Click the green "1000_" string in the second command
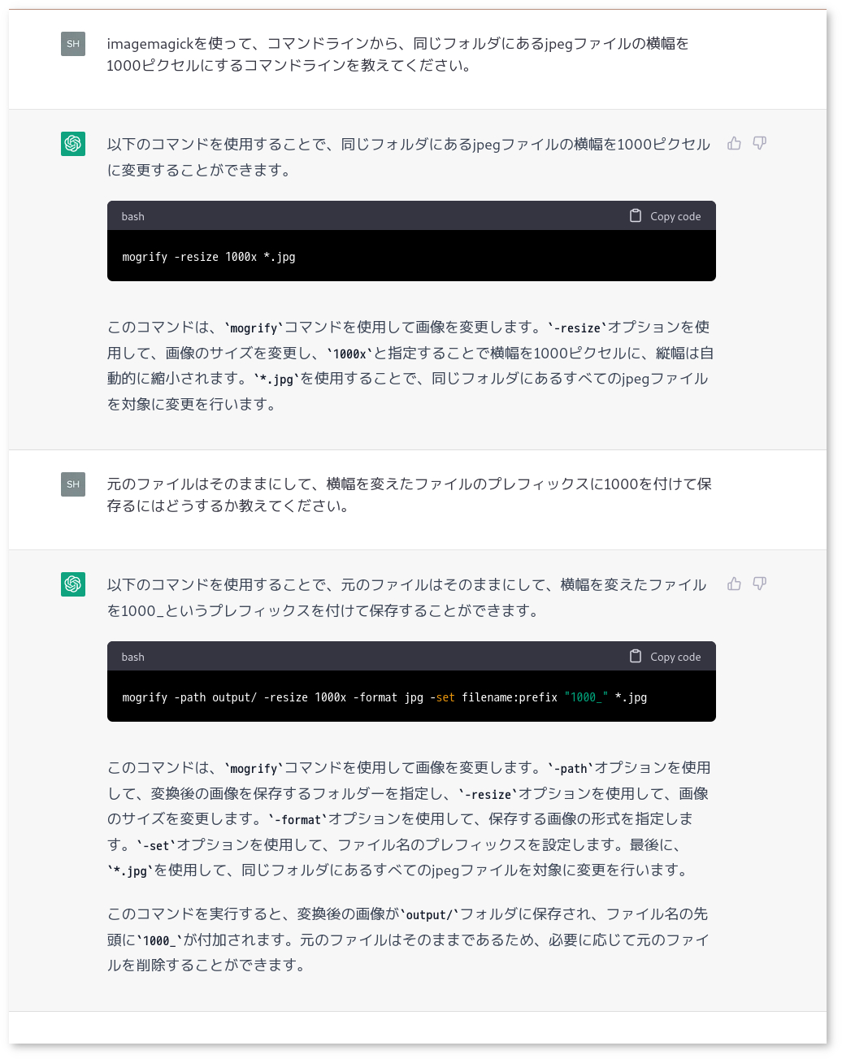Screen dimensions: 842x1059 (586, 697)
